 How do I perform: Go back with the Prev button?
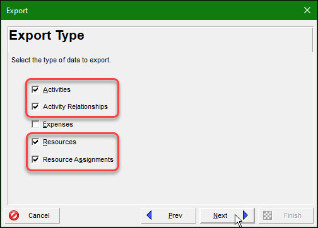click(168, 215)
